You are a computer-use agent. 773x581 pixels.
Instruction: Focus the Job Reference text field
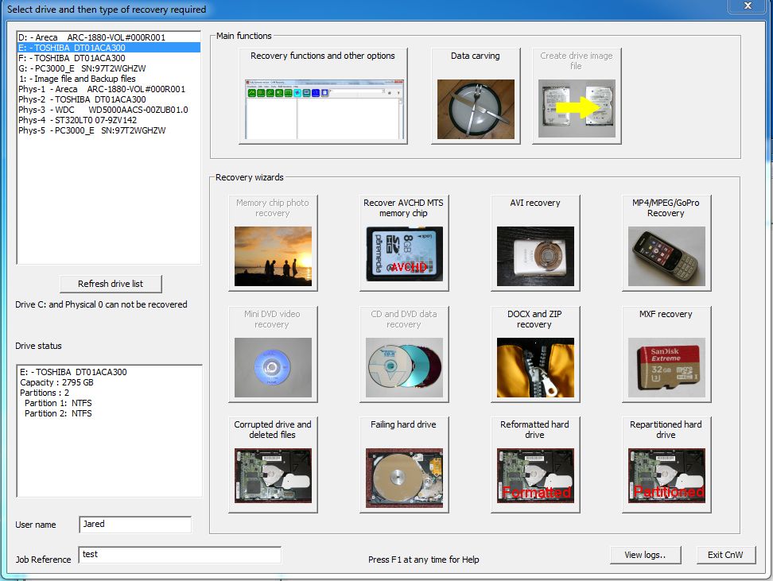click(x=179, y=555)
